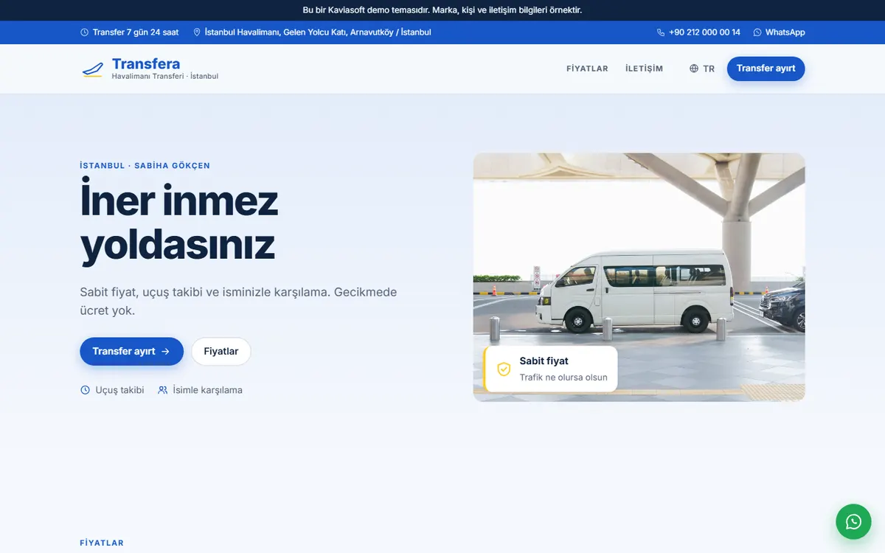Click the FİYATLAR section heading at the bottom
The width and height of the screenshot is (885, 553).
tap(102, 543)
